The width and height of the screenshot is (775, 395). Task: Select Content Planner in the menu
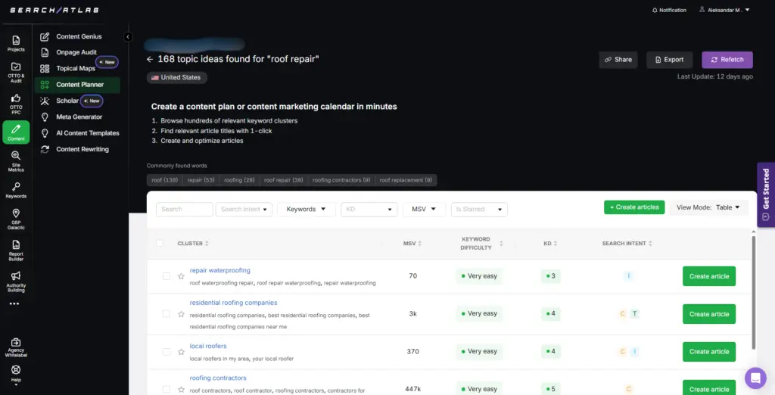coord(78,85)
